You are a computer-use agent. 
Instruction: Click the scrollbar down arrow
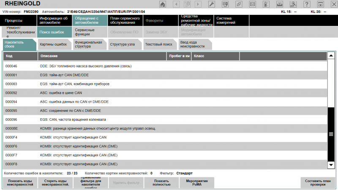331,165
